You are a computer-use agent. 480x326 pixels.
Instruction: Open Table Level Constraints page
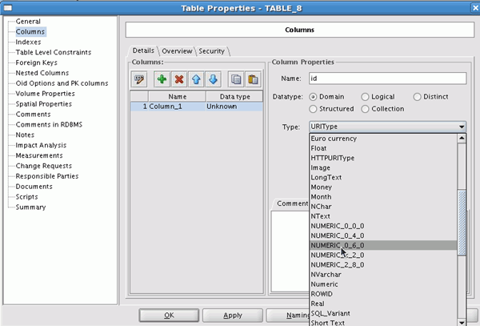pos(54,52)
